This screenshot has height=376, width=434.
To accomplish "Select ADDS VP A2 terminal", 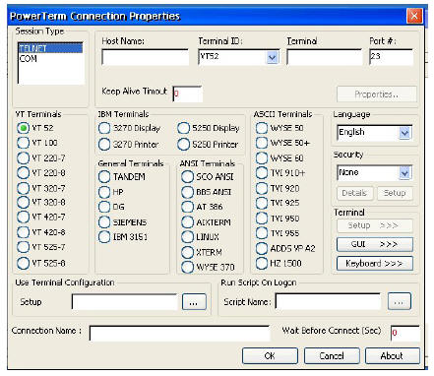I will [x=262, y=248].
